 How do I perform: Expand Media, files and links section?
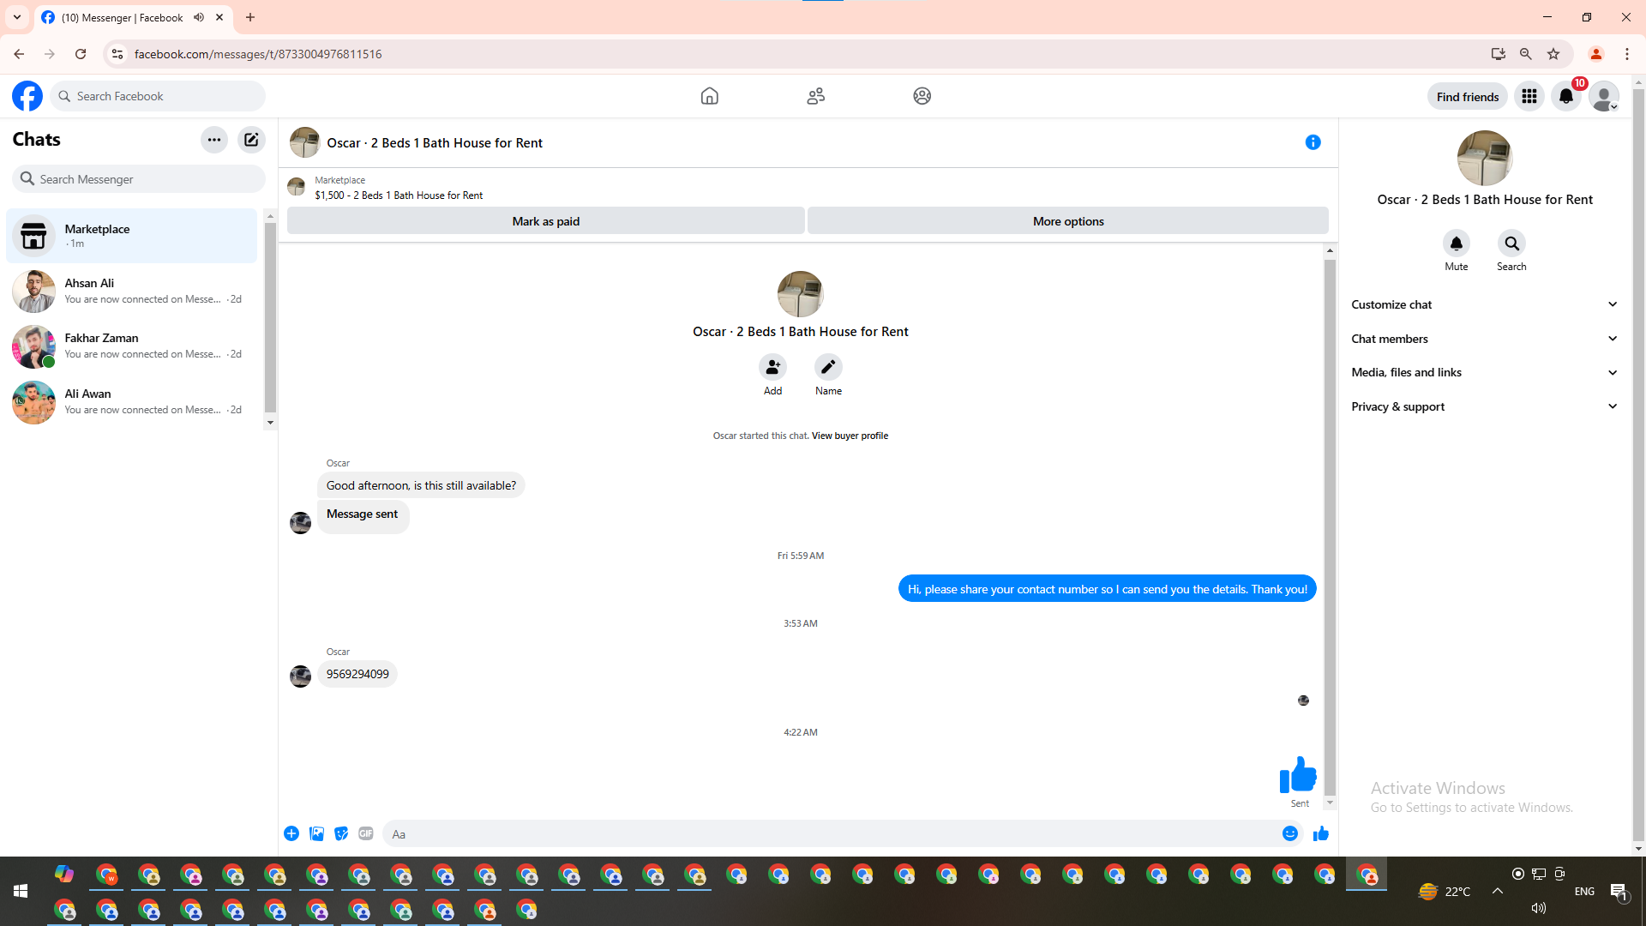pos(1484,372)
